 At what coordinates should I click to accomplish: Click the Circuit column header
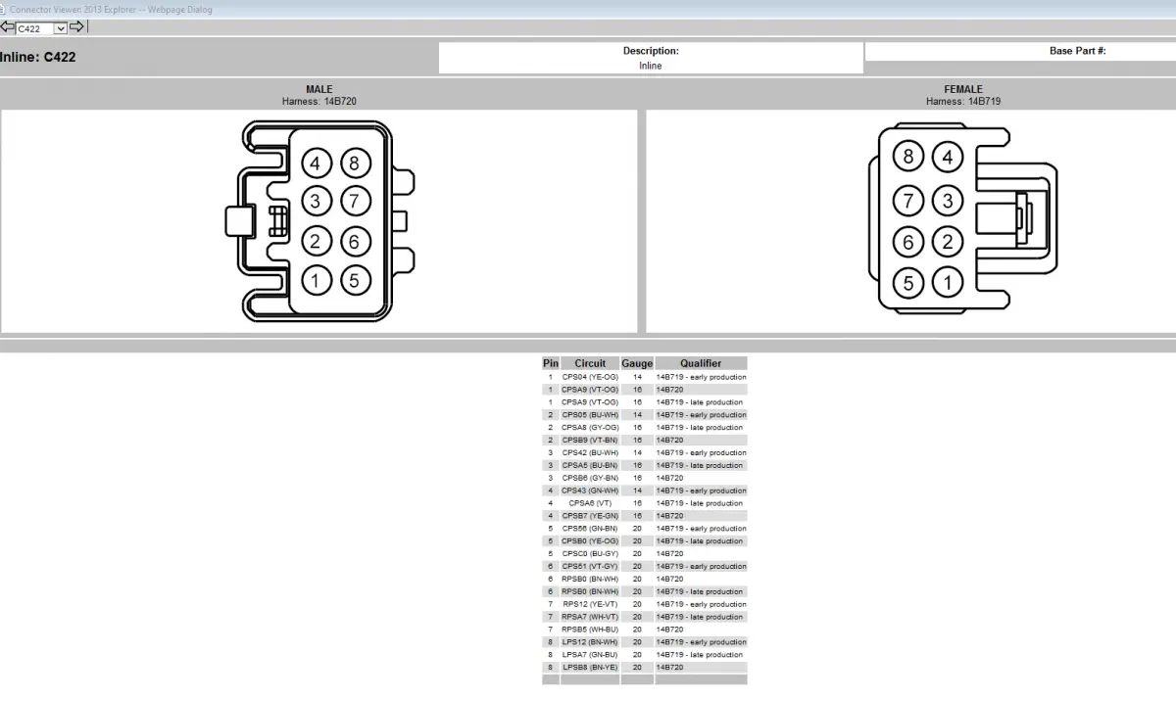coord(590,363)
